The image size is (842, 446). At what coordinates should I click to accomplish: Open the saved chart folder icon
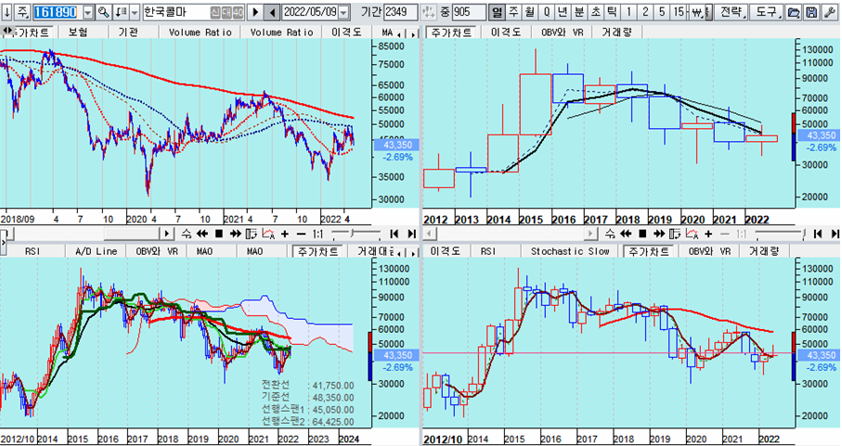[x=794, y=12]
